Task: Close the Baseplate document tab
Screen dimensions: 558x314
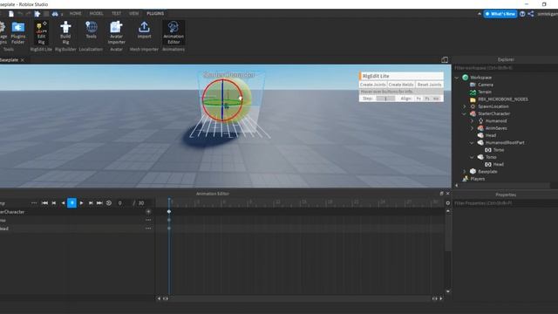Action: [23, 60]
